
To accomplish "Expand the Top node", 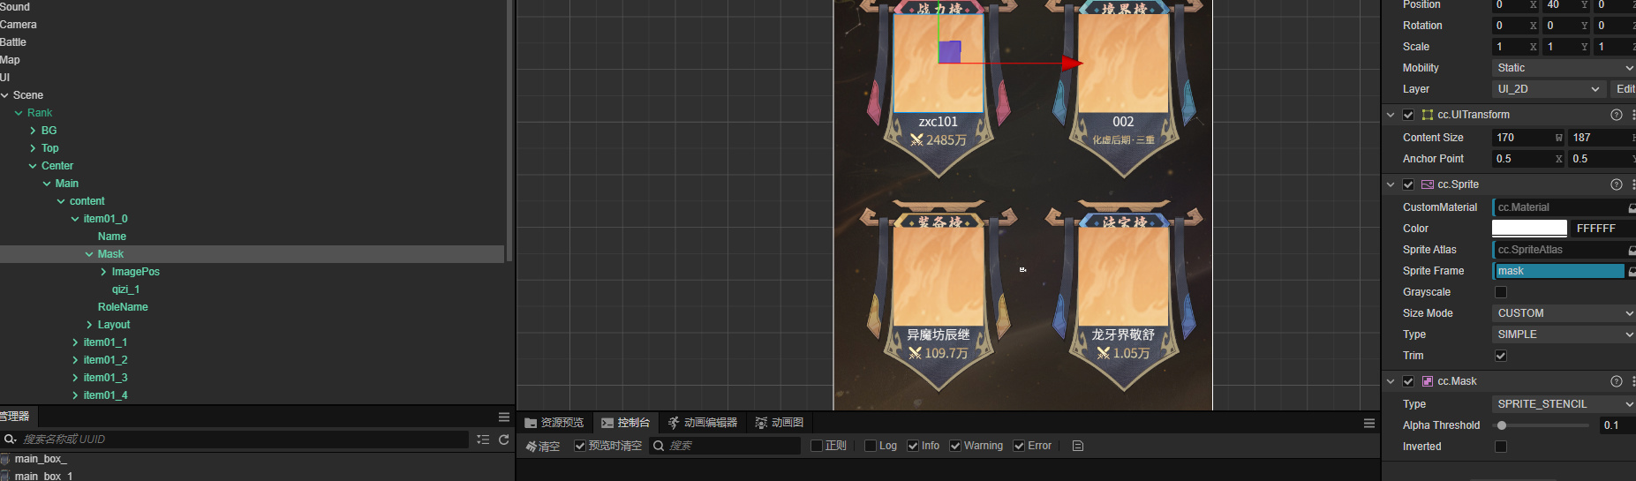I will [x=33, y=148].
